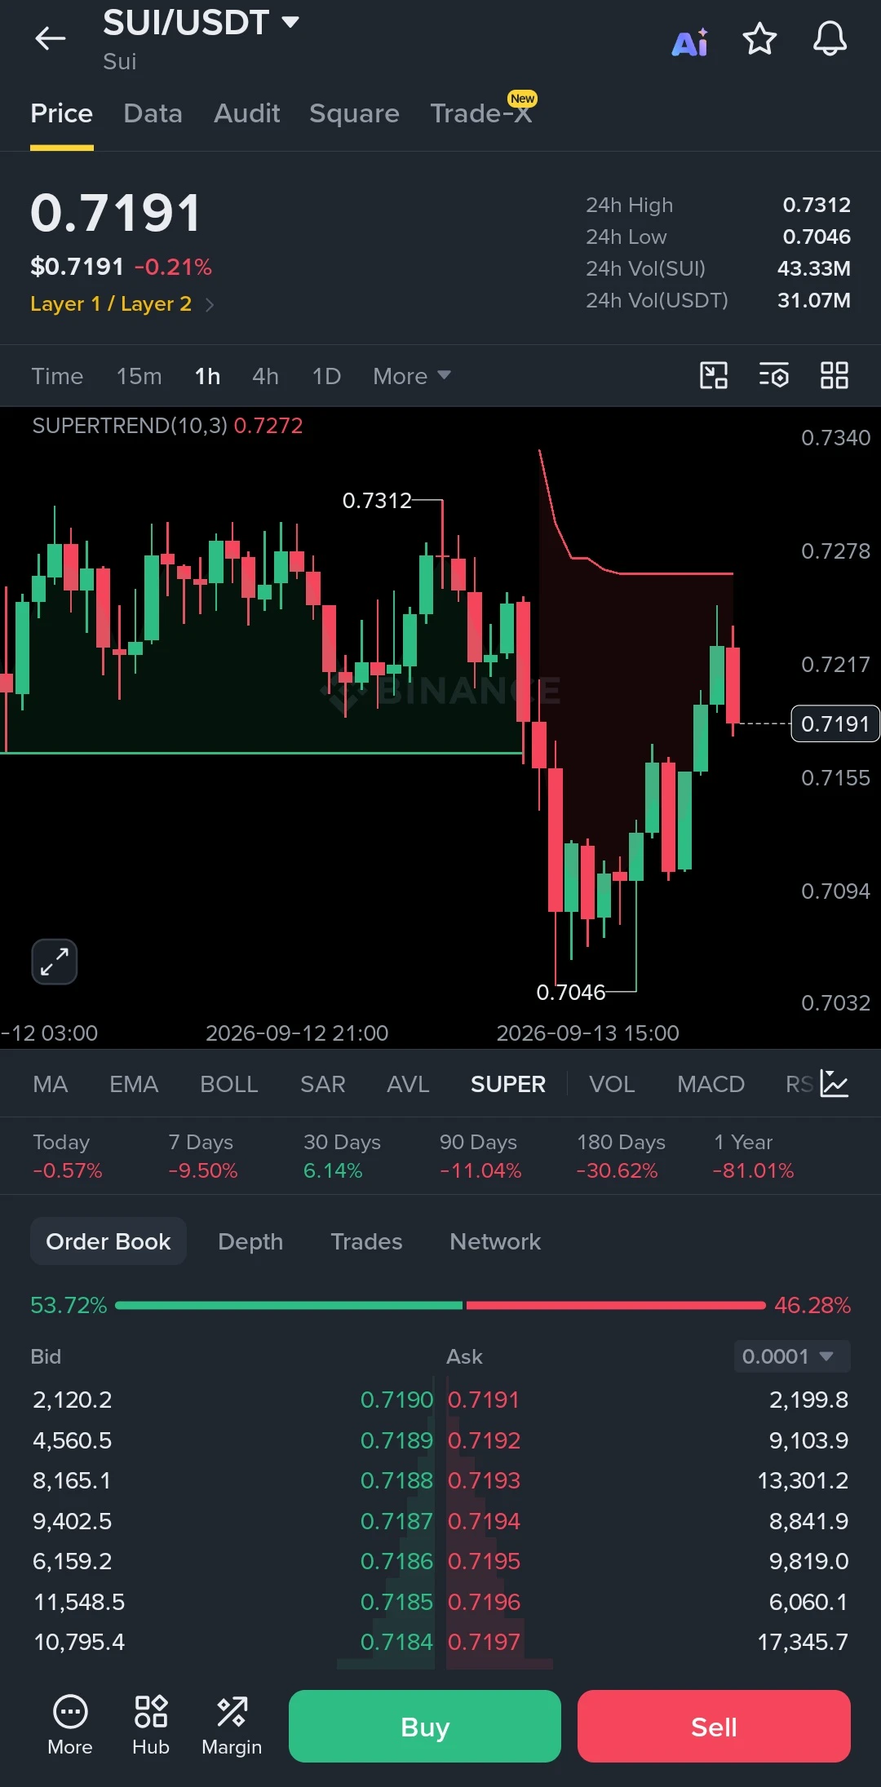Screen dimensions: 881x1787
Task: Switch to the Audit tab
Action: [246, 113]
